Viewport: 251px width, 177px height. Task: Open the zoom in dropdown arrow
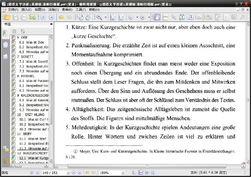pos(149,17)
